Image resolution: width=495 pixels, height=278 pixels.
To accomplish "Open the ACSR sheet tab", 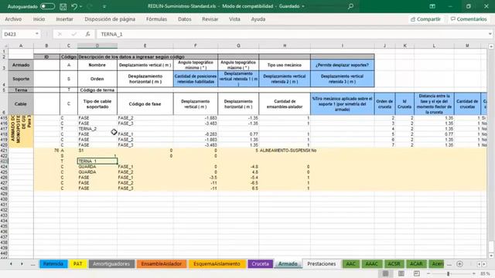I will pyautogui.click(x=394, y=264).
